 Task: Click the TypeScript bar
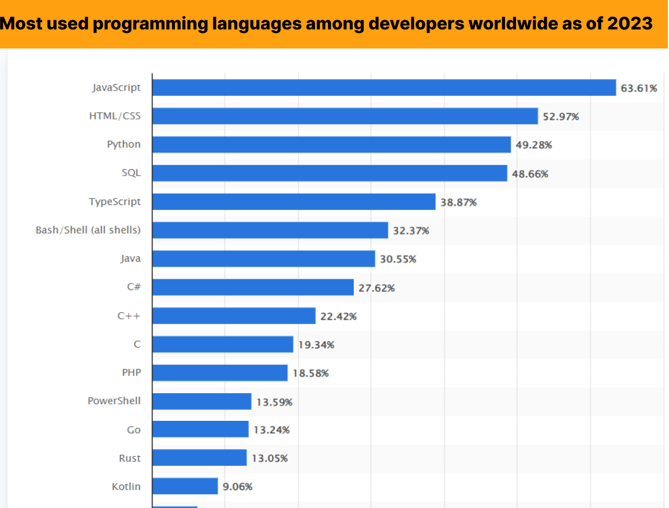pyautogui.click(x=294, y=201)
